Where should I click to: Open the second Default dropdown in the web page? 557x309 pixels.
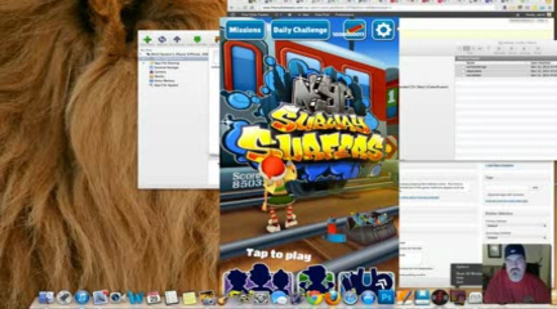coord(516,237)
